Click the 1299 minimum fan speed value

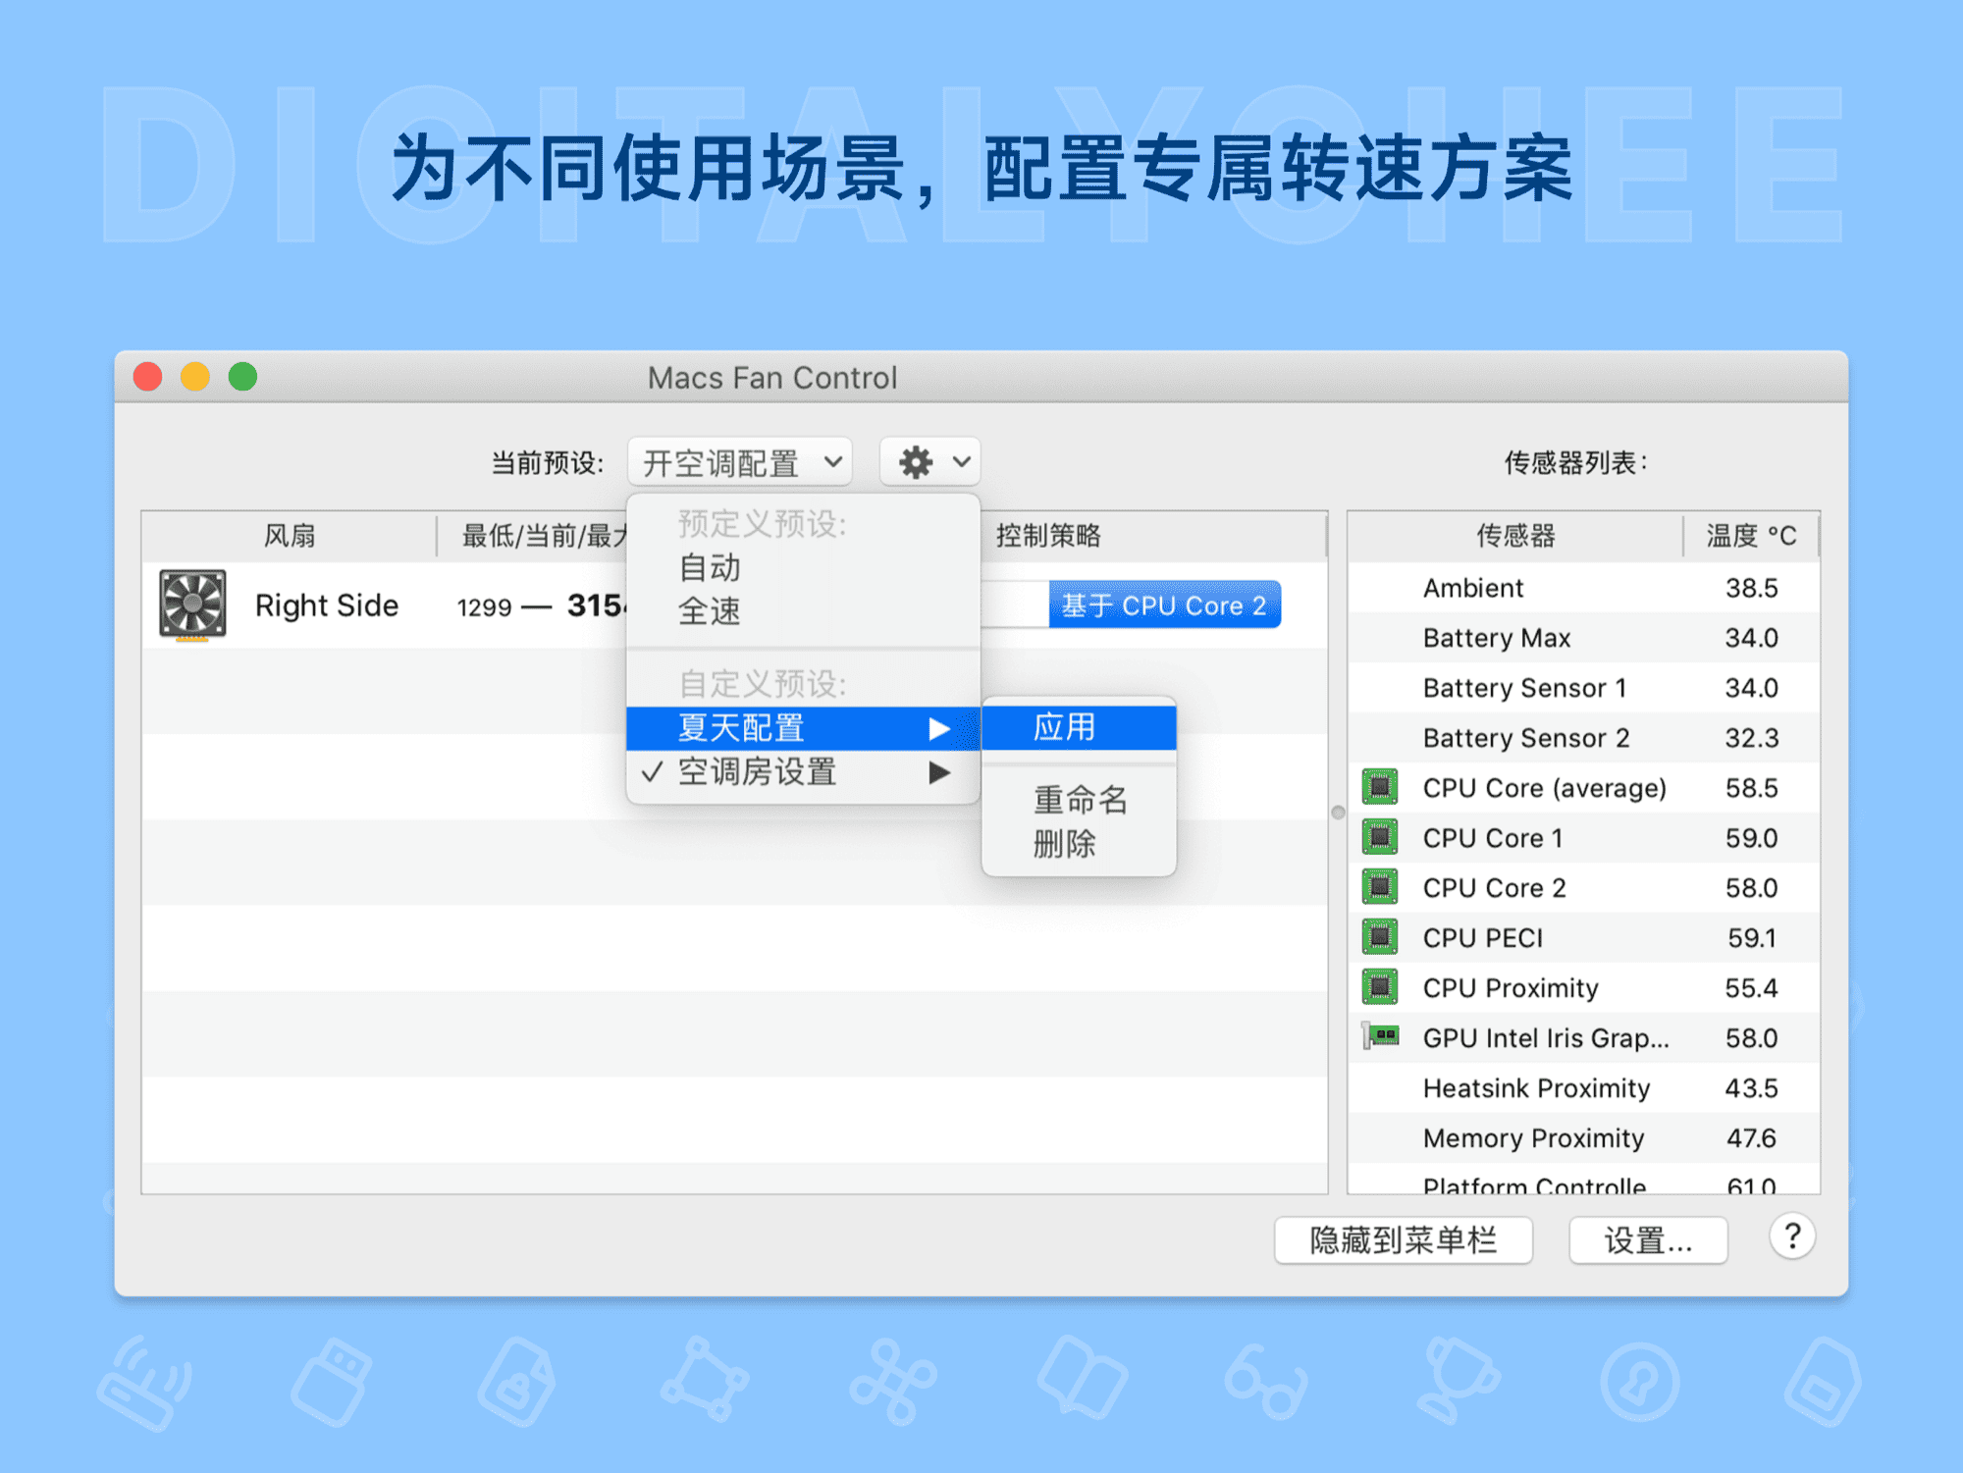(x=484, y=607)
